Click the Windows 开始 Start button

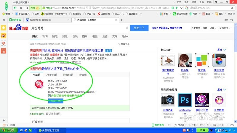click(9, 130)
